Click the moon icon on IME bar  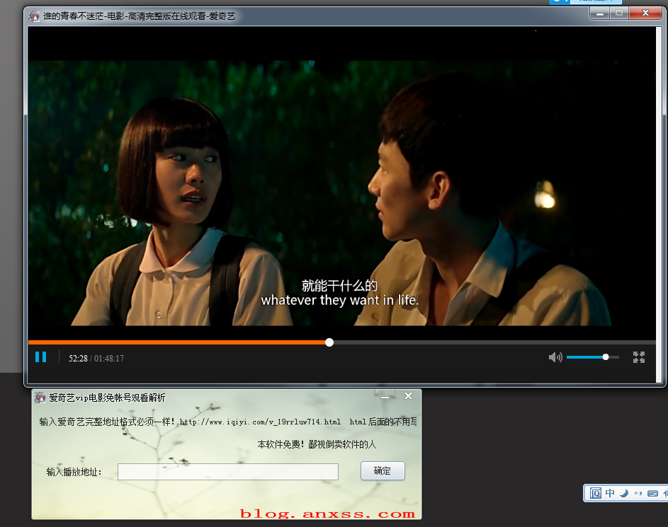(623, 493)
